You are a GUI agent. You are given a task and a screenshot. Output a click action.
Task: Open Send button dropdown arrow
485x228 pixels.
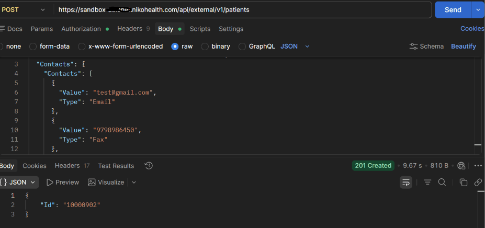(x=477, y=10)
